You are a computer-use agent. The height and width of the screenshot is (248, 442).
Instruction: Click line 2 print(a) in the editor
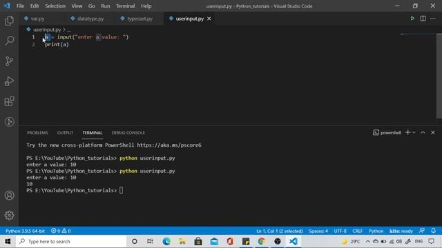pos(57,44)
